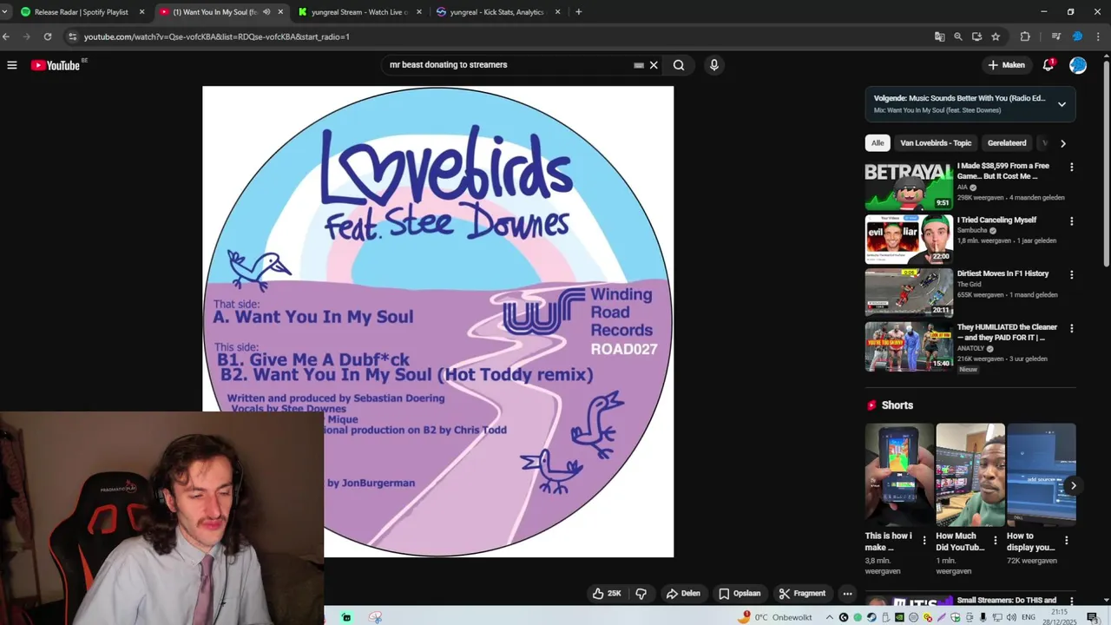
Task: Click install app icon in address bar
Action: pyautogui.click(x=976, y=36)
